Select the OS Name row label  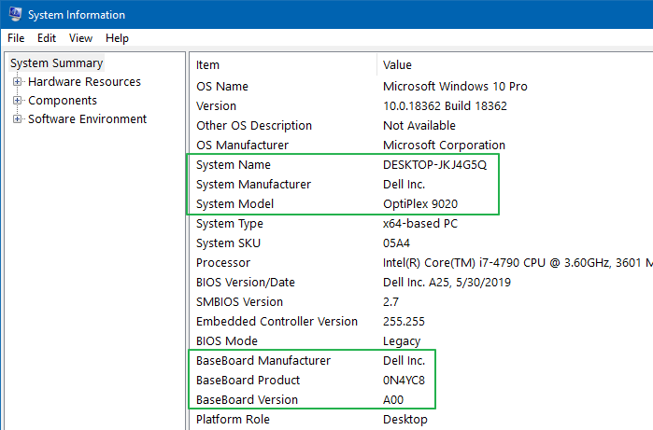[x=222, y=87]
